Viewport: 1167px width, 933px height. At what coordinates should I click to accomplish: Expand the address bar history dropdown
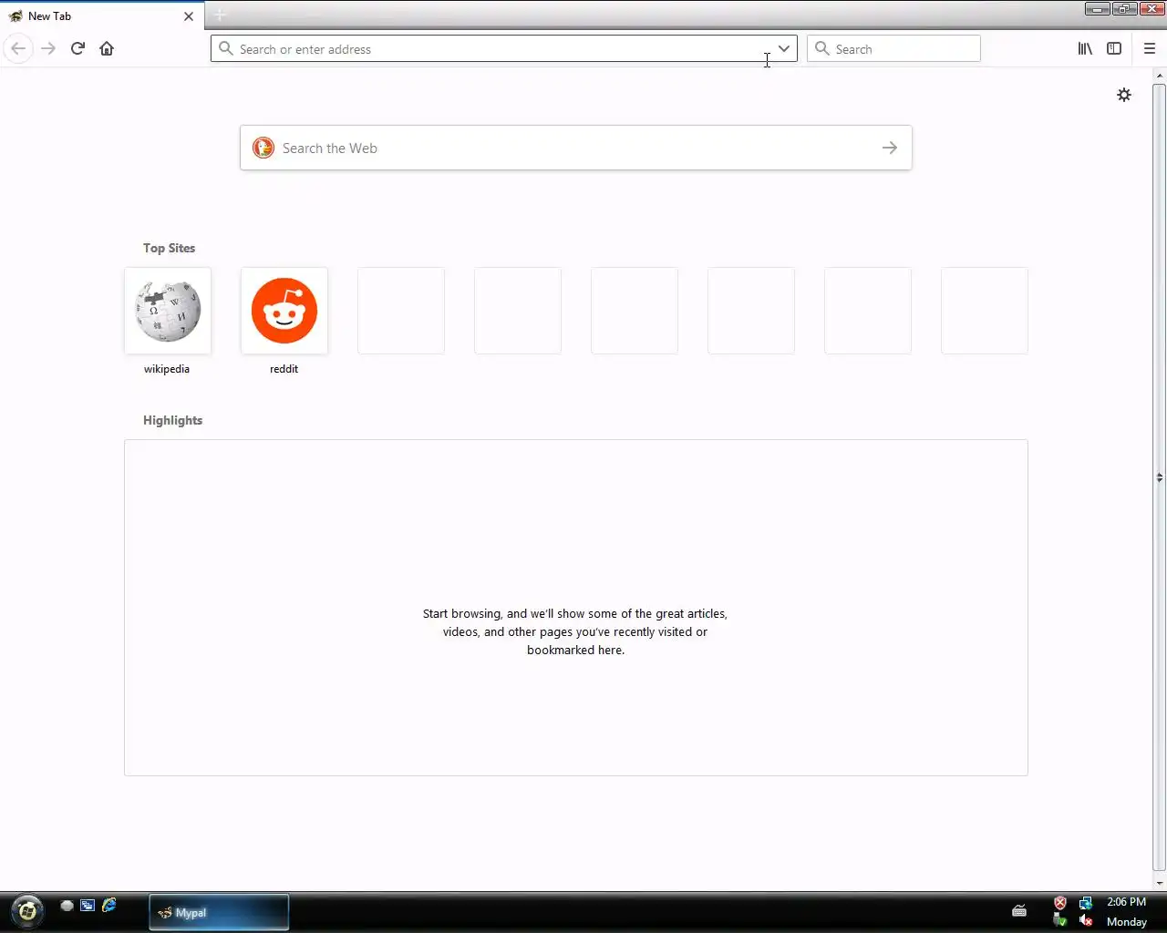[x=783, y=48]
